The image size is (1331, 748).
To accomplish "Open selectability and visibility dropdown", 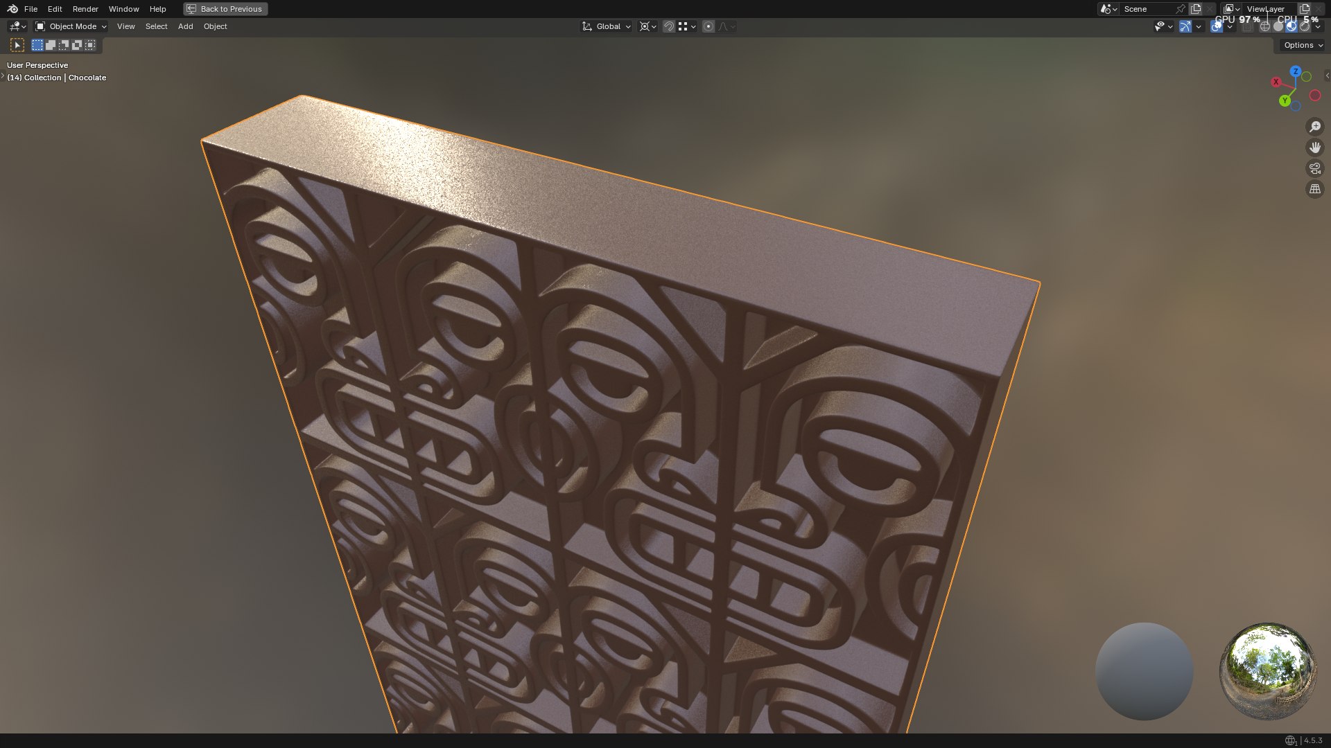I will click(x=1163, y=26).
